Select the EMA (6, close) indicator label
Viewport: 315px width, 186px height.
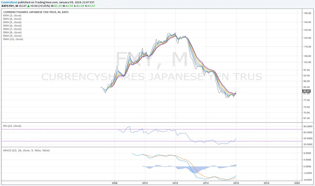(12, 26)
